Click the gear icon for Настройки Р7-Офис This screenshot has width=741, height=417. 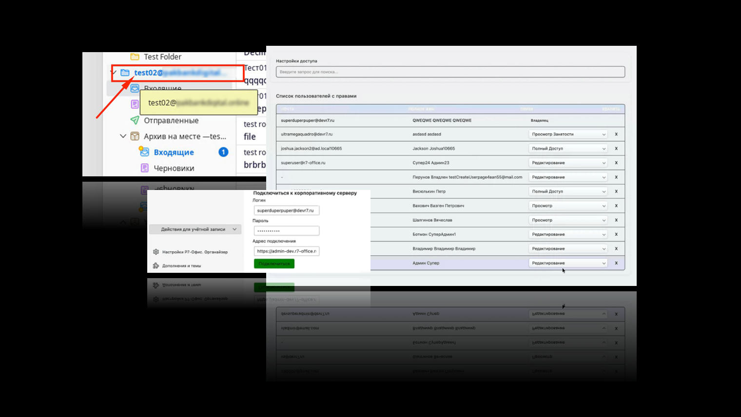click(x=156, y=252)
